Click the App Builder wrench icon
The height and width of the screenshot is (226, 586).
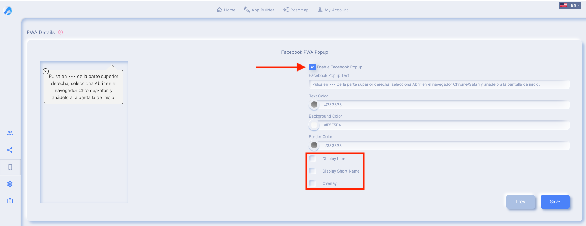point(247,10)
